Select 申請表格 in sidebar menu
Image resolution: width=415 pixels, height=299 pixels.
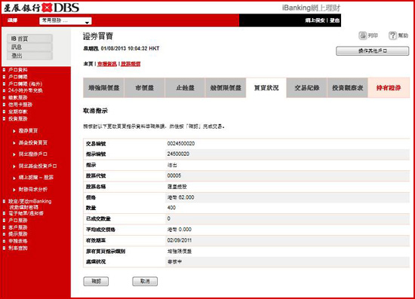point(17,241)
